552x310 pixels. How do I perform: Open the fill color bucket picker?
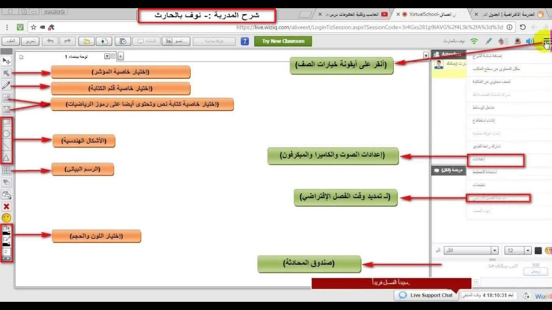(x=6, y=230)
